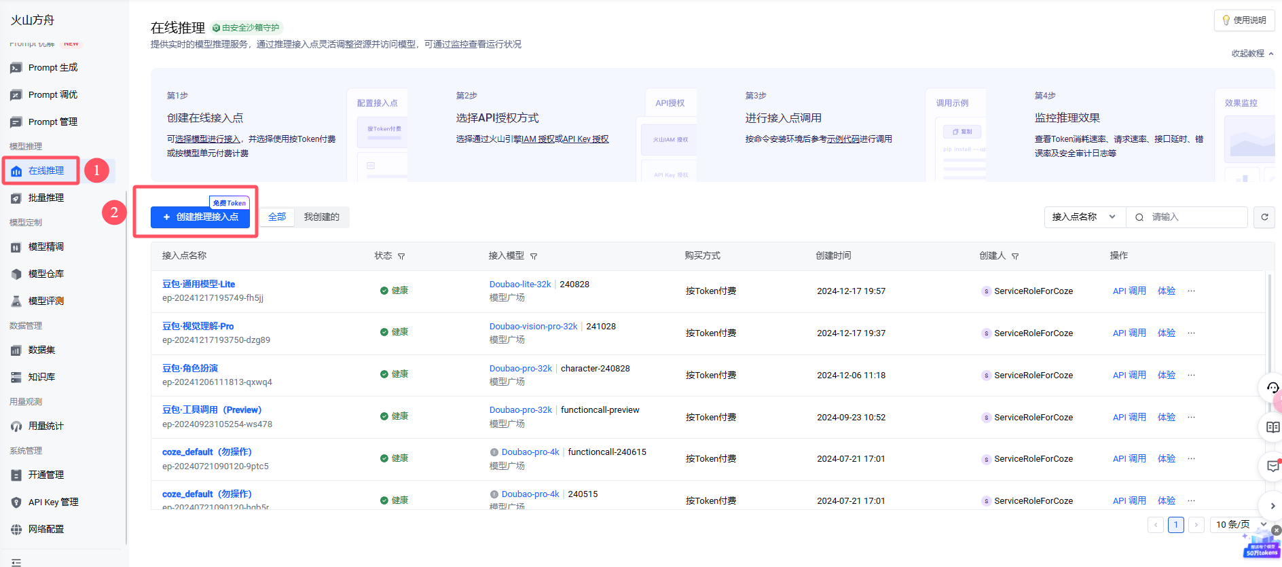The height and width of the screenshot is (567, 1282).
Task: Select the 全部 tab
Action: pos(277,217)
